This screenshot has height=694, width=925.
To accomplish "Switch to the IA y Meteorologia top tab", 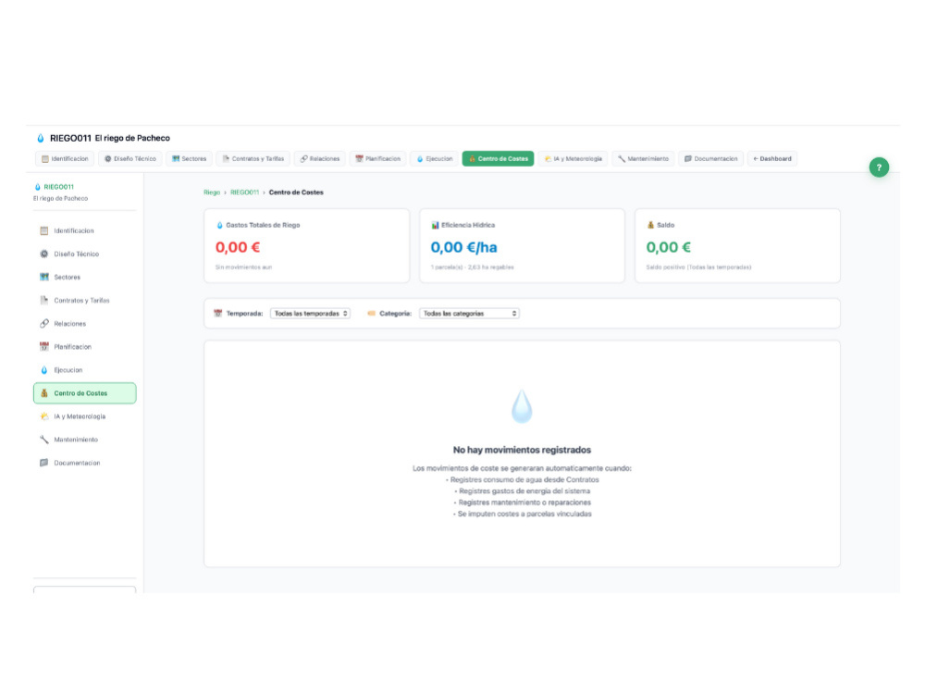I will click(x=573, y=159).
